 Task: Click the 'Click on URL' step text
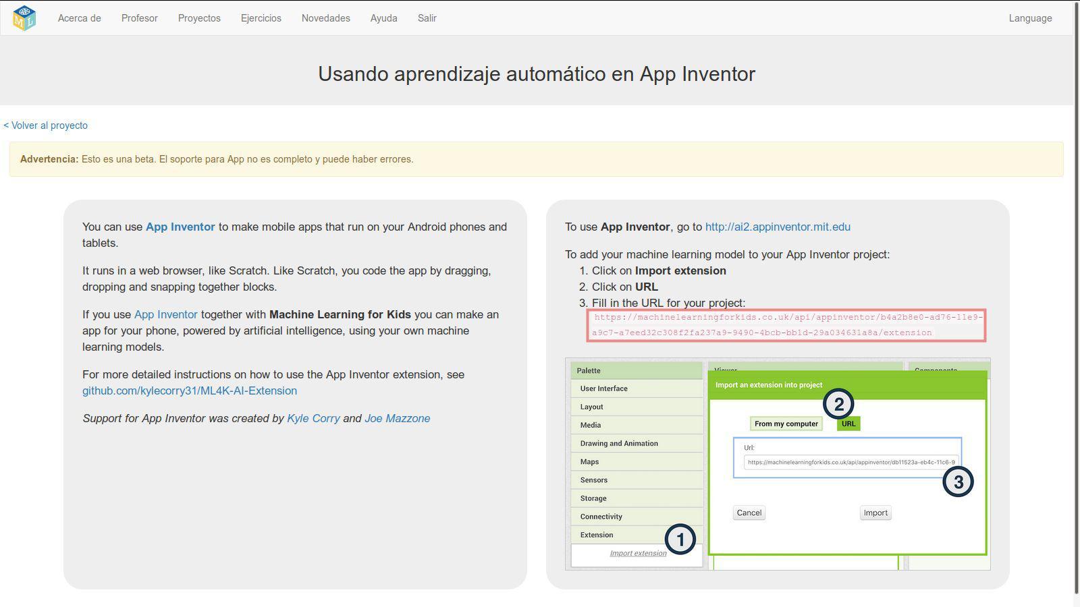[625, 287]
